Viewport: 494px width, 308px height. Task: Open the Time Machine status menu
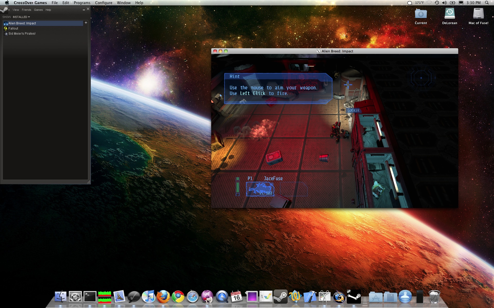point(437,3)
